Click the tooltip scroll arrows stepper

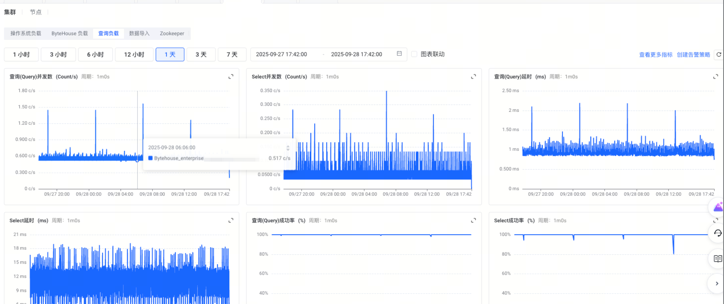pyautogui.click(x=288, y=148)
